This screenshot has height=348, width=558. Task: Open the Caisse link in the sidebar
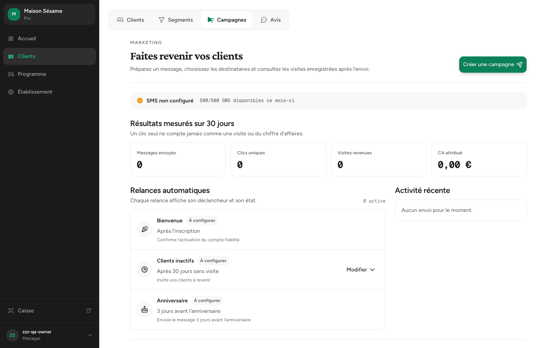tap(50, 310)
